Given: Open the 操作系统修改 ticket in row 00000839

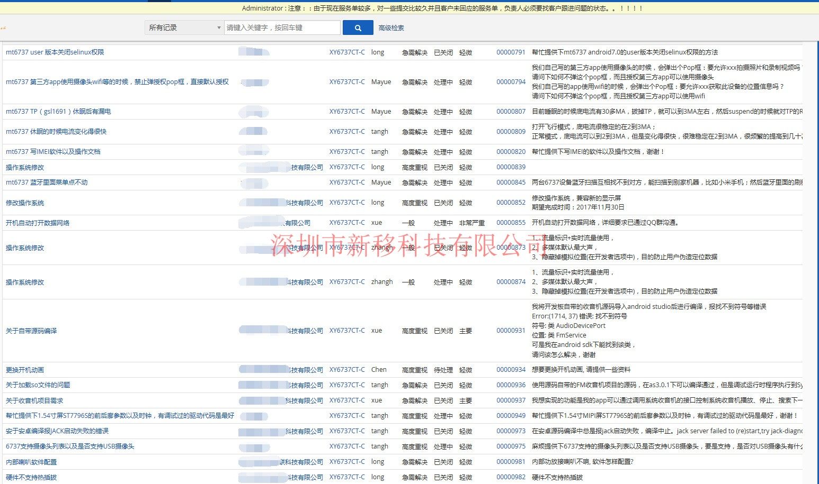Looking at the screenshot, I should coord(25,167).
